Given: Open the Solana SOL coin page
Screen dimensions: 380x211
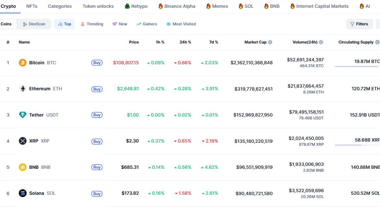Looking at the screenshot, I should click(42, 193).
